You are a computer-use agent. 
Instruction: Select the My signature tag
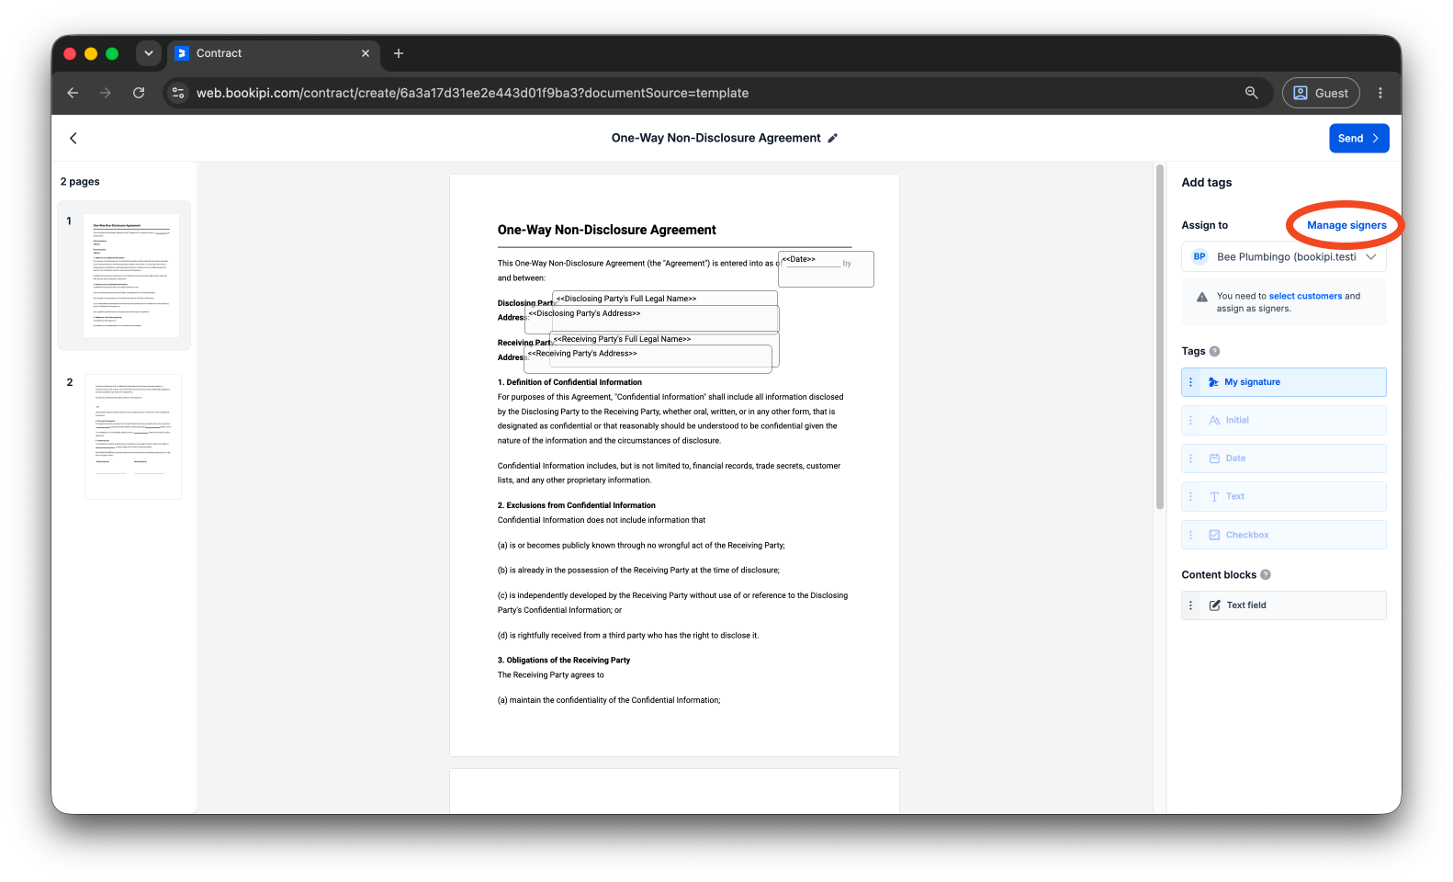1283,382
